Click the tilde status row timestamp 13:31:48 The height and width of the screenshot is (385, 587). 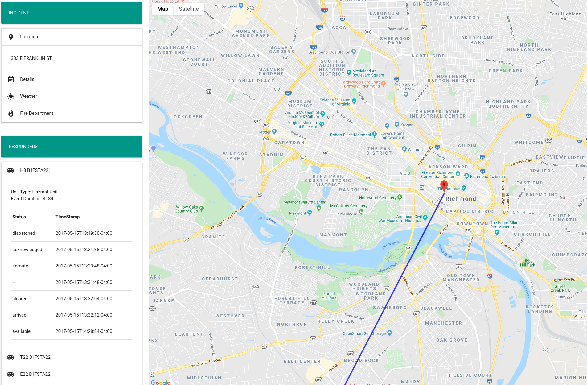[x=84, y=282]
